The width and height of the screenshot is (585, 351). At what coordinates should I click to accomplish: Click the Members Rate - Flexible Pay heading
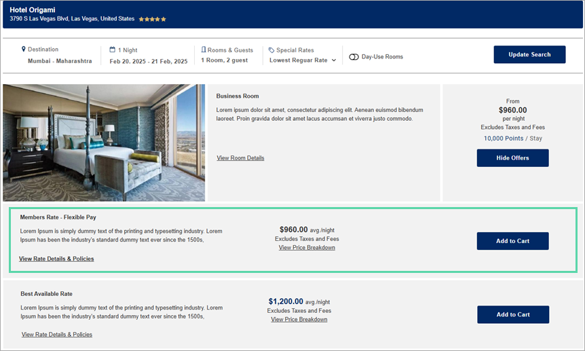click(58, 217)
